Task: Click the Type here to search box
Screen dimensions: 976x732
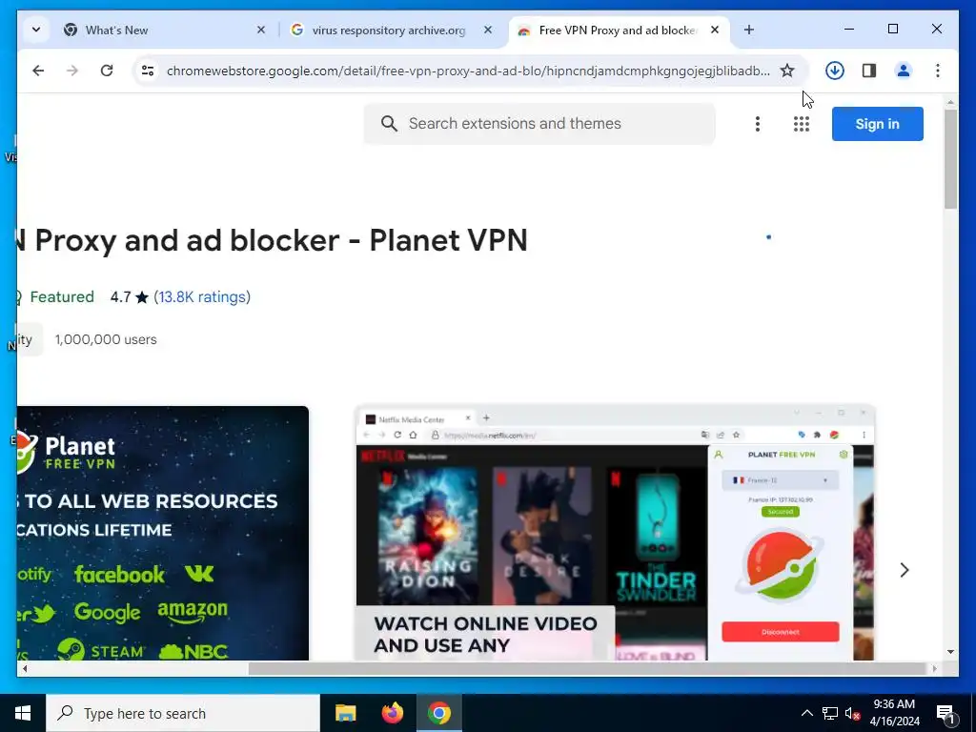Action: 183,713
